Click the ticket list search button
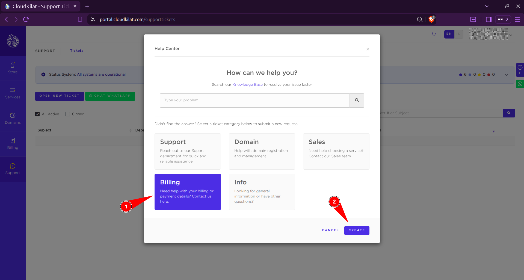Image resolution: width=524 pixels, height=280 pixels. pyautogui.click(x=509, y=113)
